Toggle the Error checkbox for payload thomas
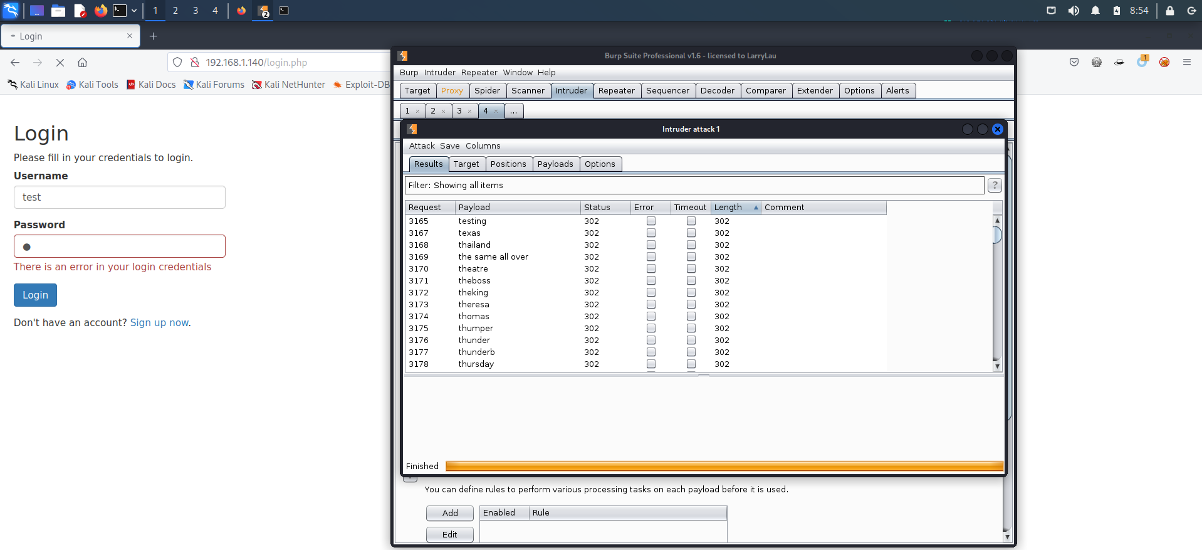Image resolution: width=1202 pixels, height=550 pixels. [651, 316]
